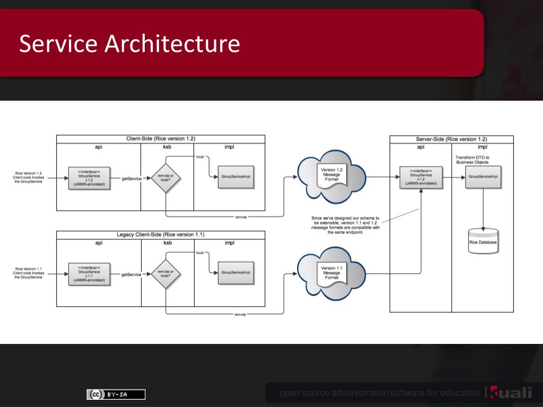Click the impl label in Legacy Client-Side

coord(229,243)
